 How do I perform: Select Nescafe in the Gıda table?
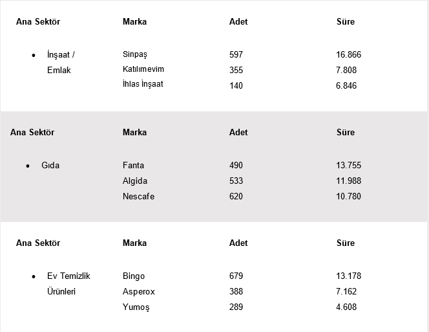(138, 196)
